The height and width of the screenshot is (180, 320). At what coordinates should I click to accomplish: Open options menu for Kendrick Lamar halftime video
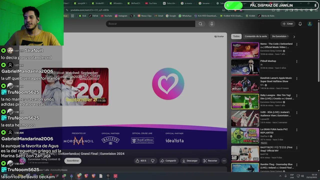point(297,78)
